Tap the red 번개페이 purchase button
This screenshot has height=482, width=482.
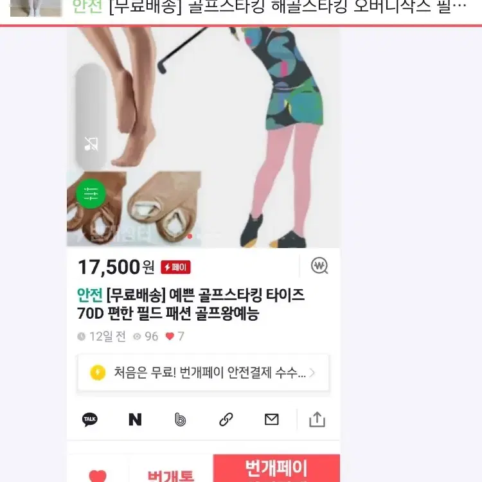(x=276, y=468)
